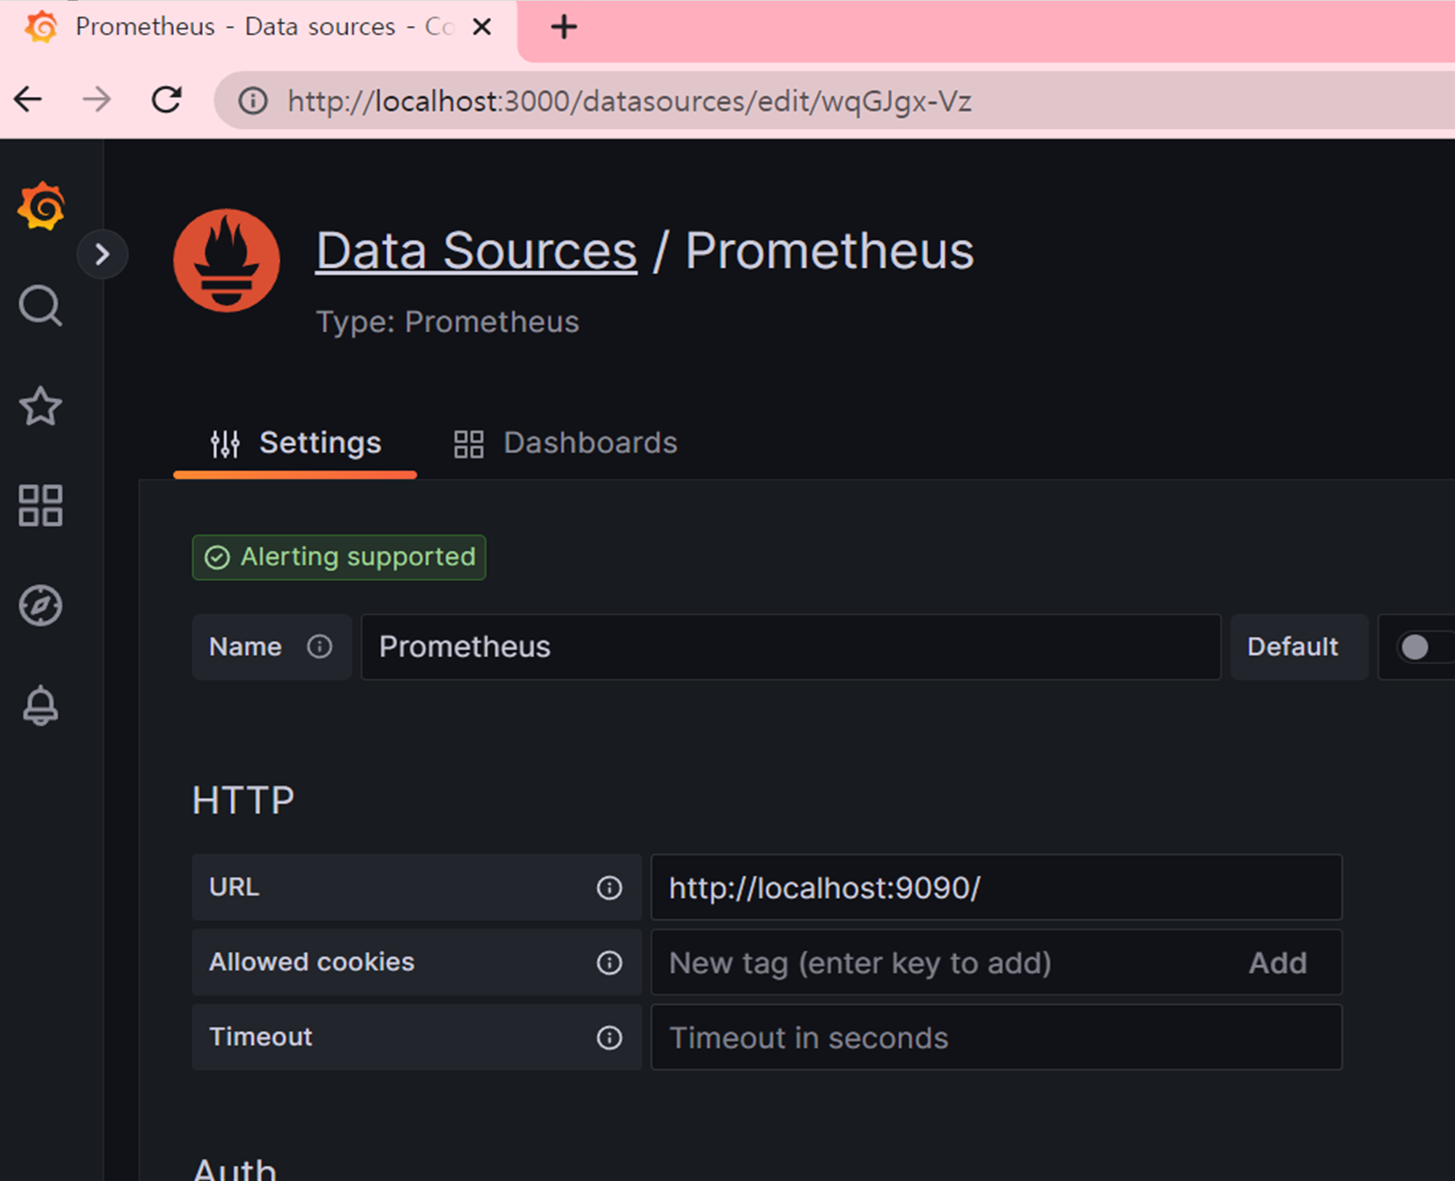
Task: Open Dashboards grid icon in sidebar
Action: pos(41,506)
